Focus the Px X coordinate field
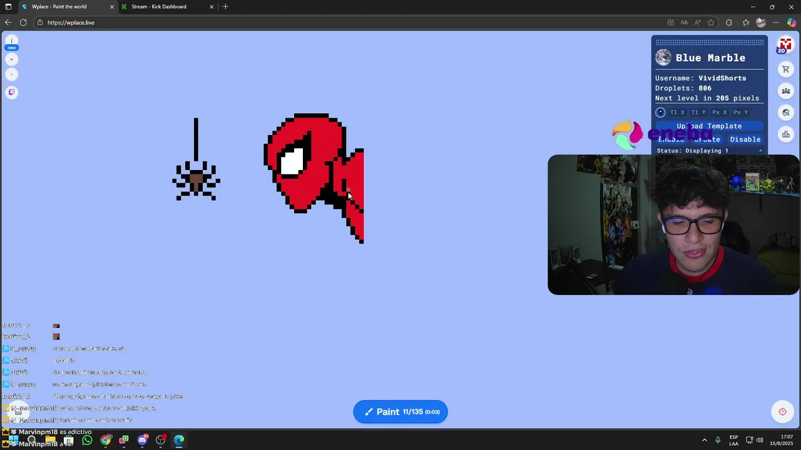Screen dimensions: 801x450 tap(720, 112)
